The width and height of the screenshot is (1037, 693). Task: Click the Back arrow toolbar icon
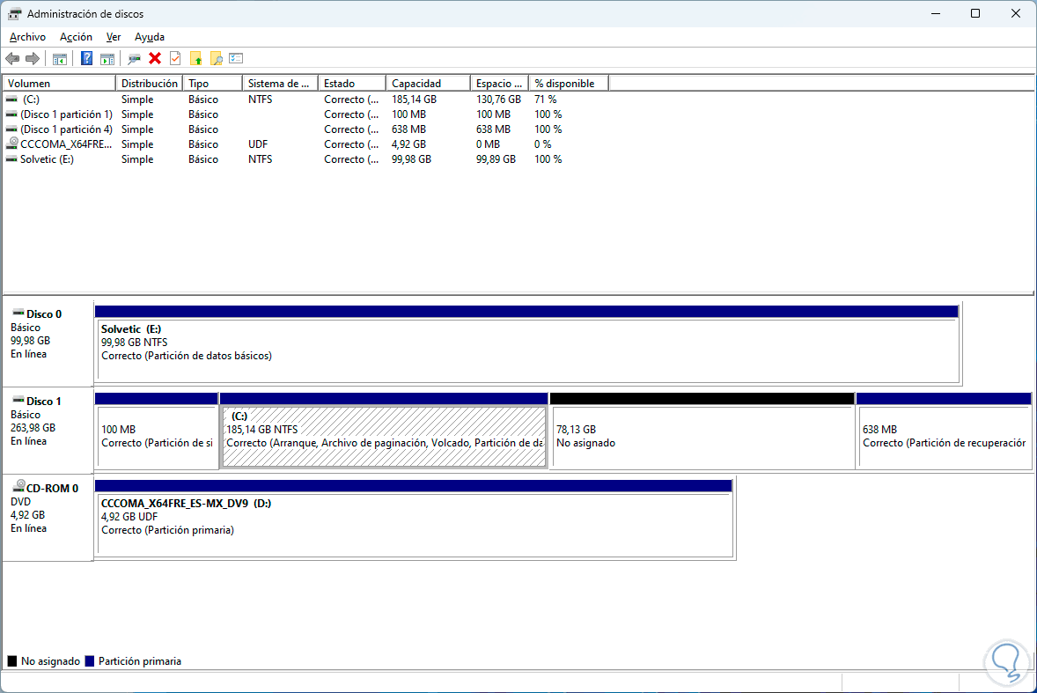click(x=12, y=59)
